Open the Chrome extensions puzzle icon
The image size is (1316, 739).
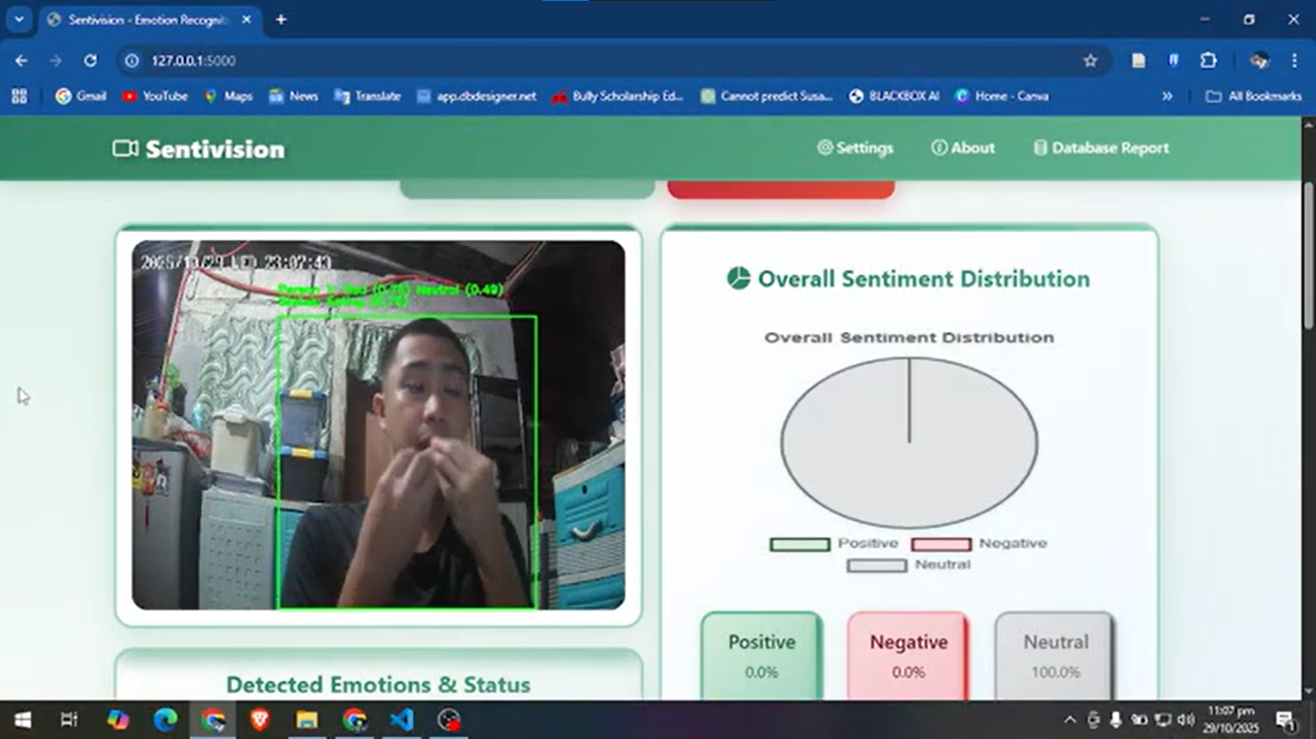[1208, 60]
